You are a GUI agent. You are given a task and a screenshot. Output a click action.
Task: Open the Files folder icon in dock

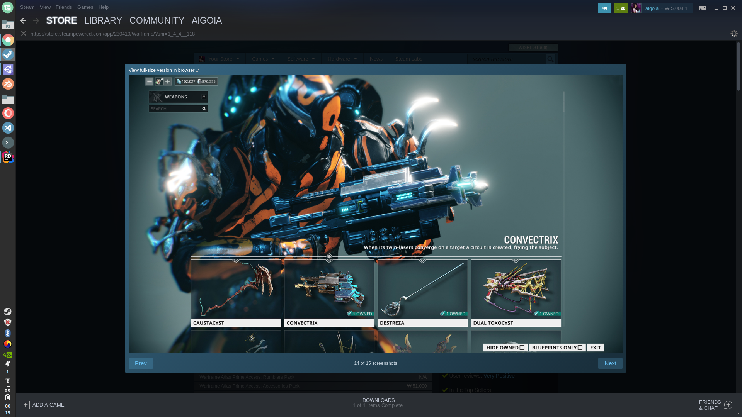(x=8, y=99)
